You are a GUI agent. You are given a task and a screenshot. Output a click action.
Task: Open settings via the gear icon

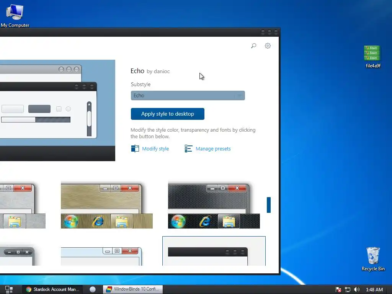[x=268, y=46]
